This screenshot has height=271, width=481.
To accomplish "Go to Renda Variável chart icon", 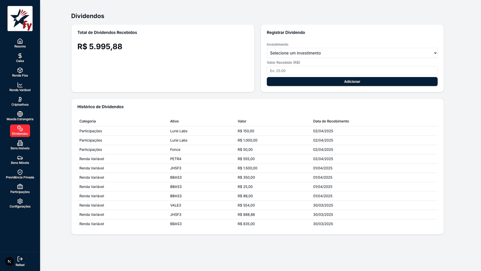I will click(x=20, y=85).
